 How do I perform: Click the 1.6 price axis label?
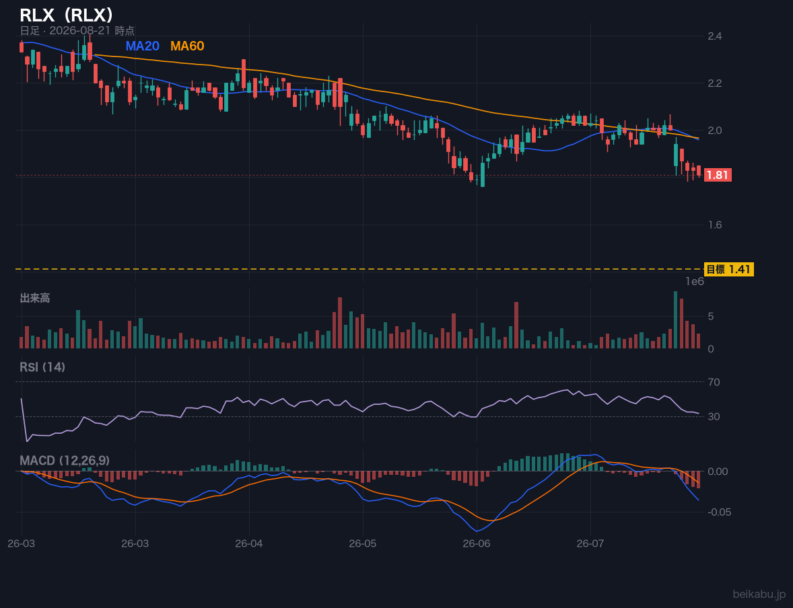pyautogui.click(x=715, y=225)
